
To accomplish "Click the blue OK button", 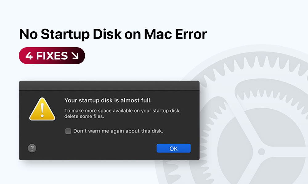I will 173,148.
